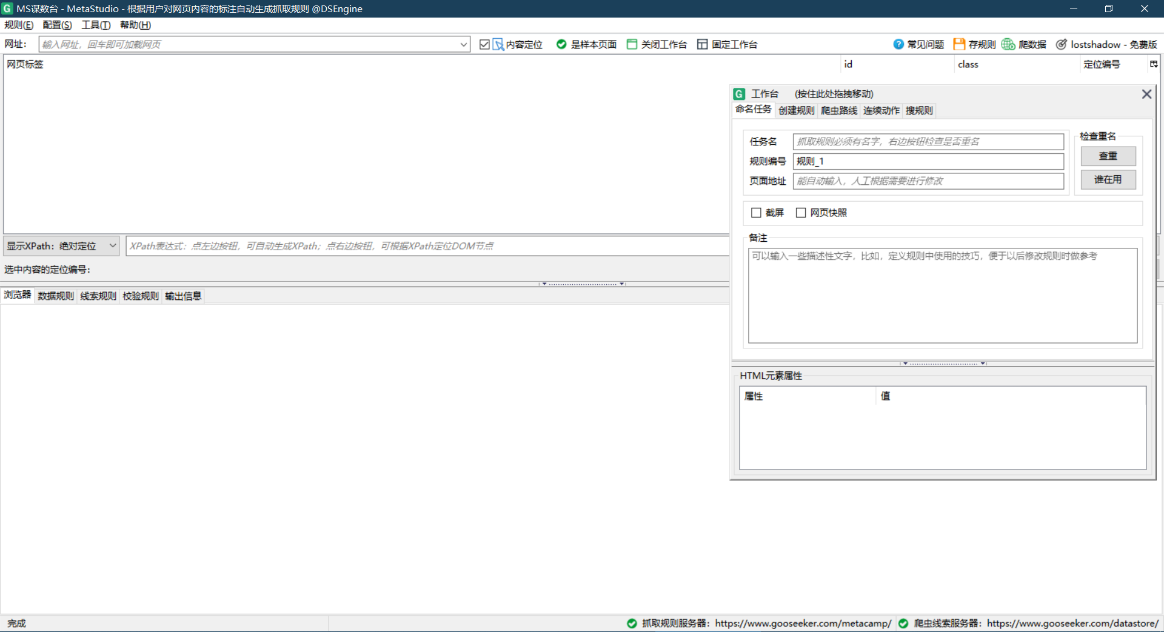
Task: Open the 帮助(H) menu
Action: pos(135,25)
